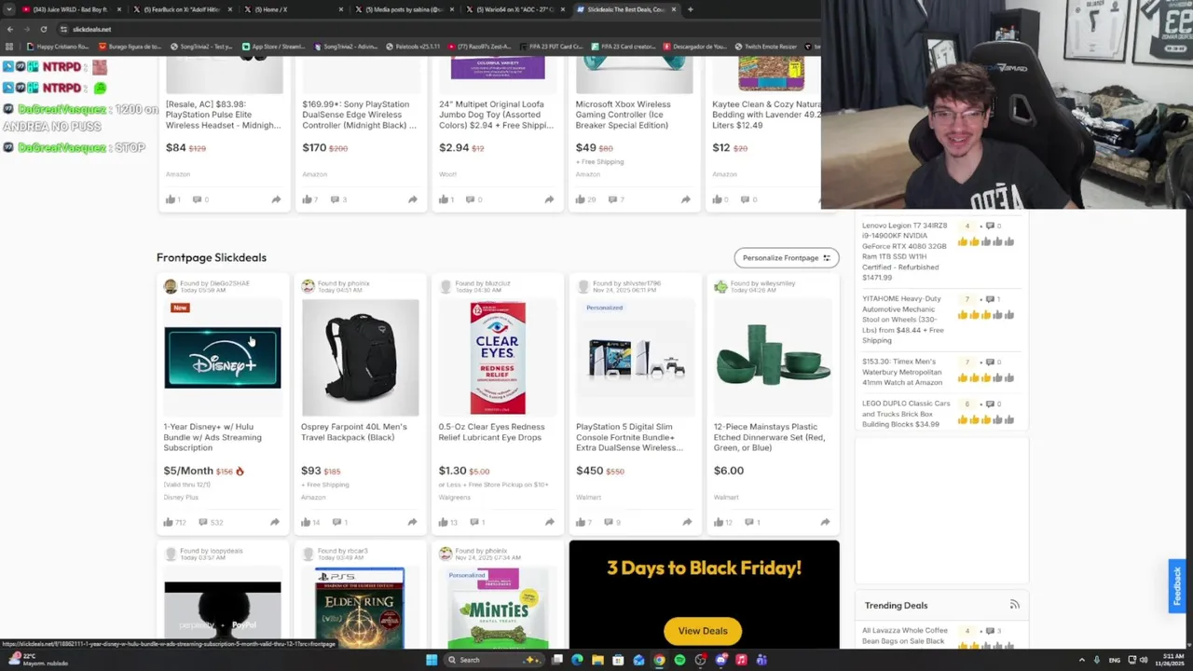Click the View Deals Black Friday button
This screenshot has width=1193, height=671.
[x=703, y=631]
